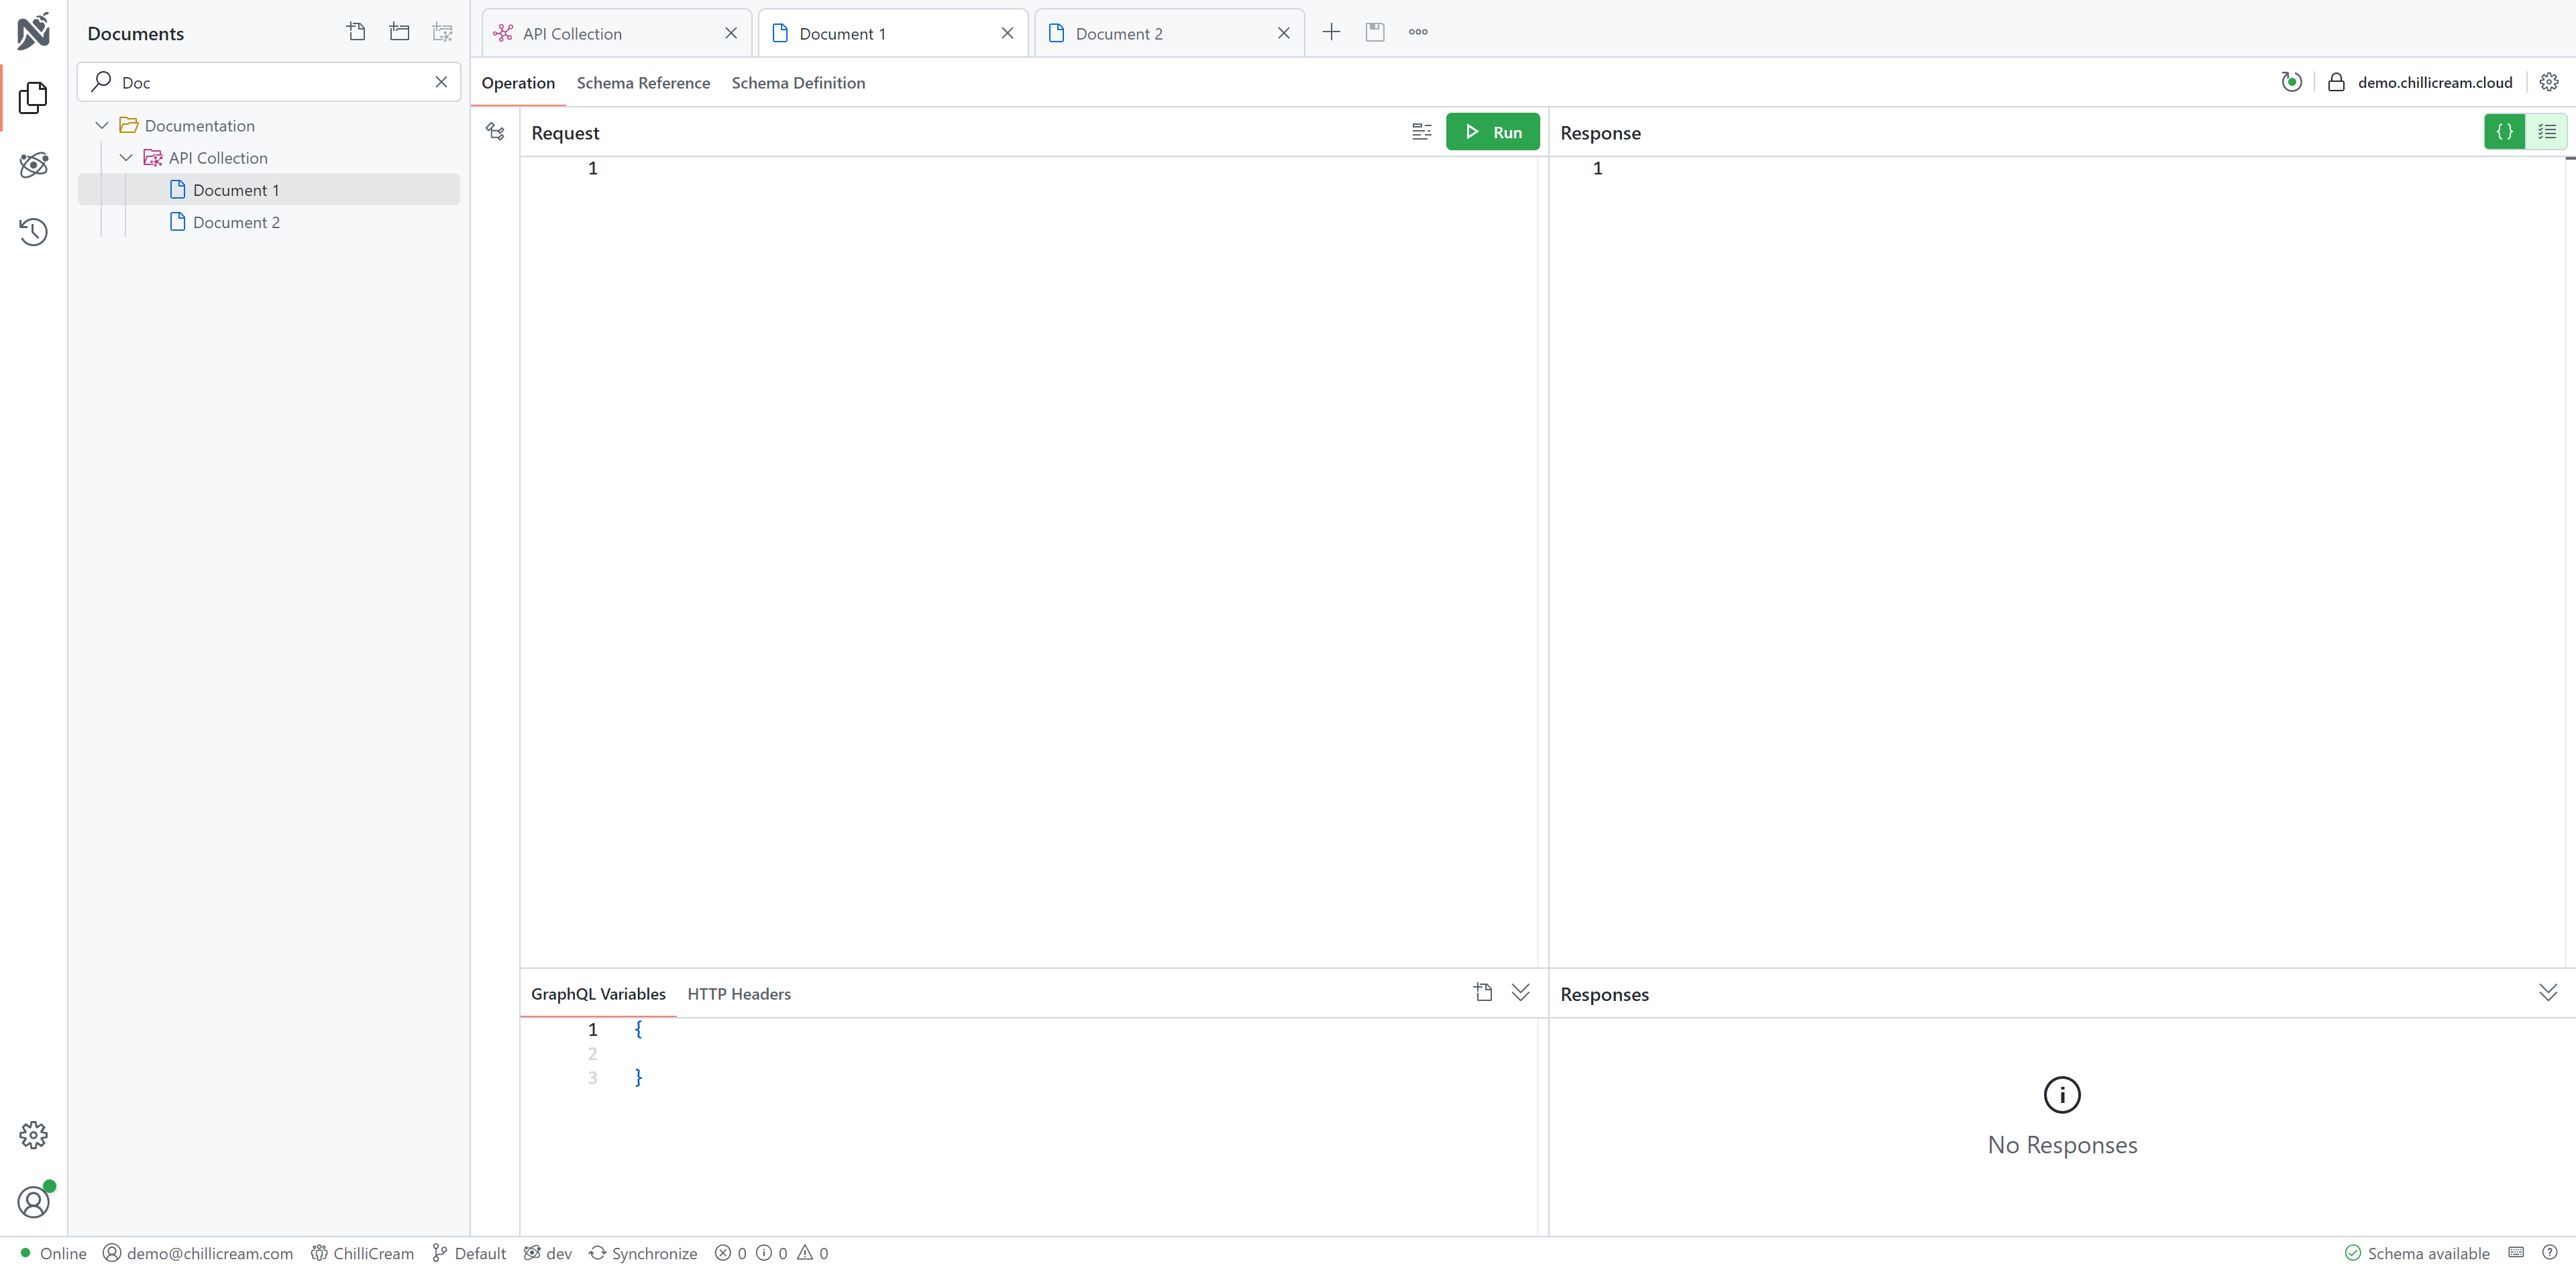Click the new document icon in Documents header
Image resolution: width=2576 pixels, height=1268 pixels.
click(x=356, y=32)
